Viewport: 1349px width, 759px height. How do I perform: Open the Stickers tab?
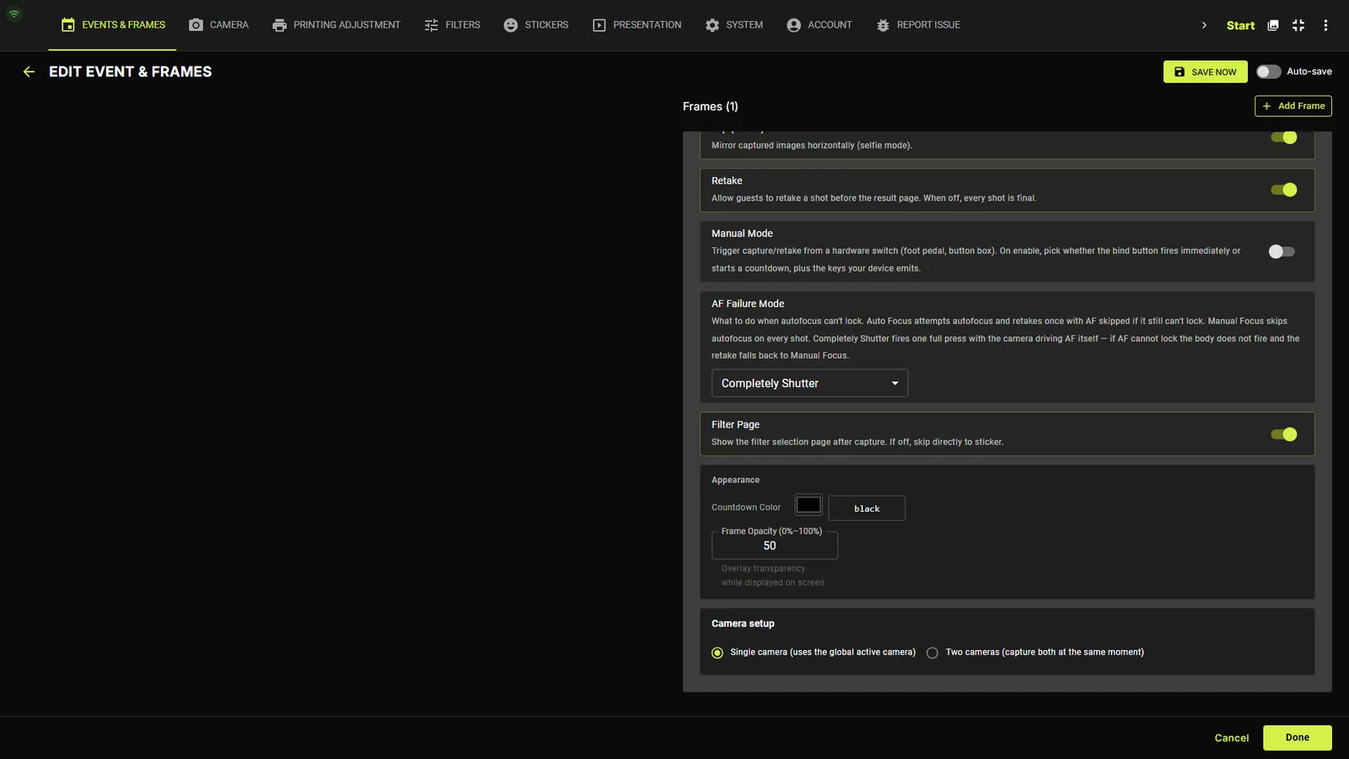(x=536, y=25)
